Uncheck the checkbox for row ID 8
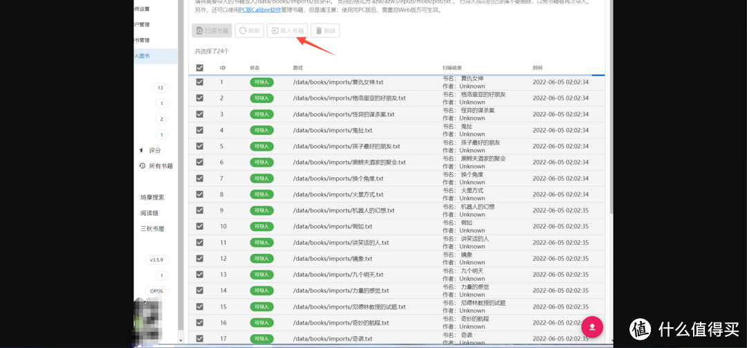The height and width of the screenshot is (348, 747). (200, 194)
